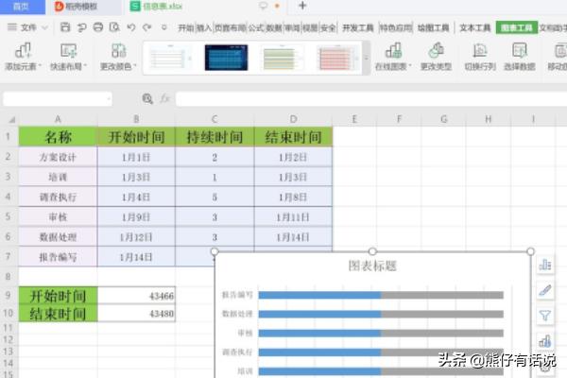
Task: Expand the chart styles gallery arrow
Action: tap(367, 58)
